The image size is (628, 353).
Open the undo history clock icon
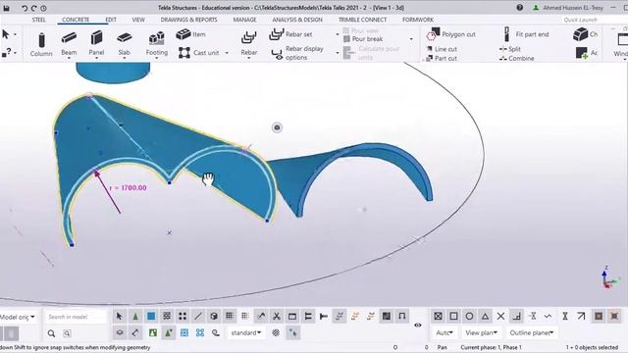click(43, 8)
